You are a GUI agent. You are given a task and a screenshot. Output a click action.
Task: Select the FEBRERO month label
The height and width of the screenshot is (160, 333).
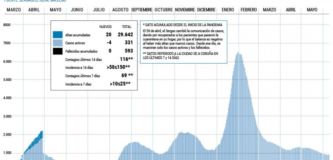[249, 10]
